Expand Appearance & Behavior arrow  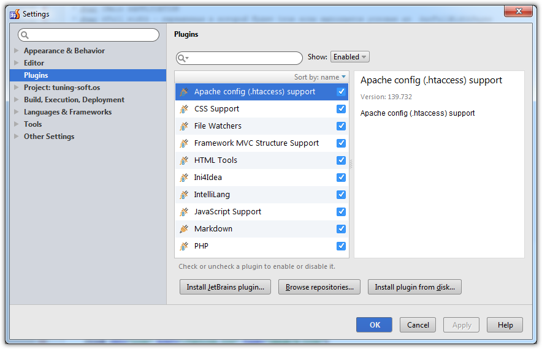pyautogui.click(x=16, y=51)
